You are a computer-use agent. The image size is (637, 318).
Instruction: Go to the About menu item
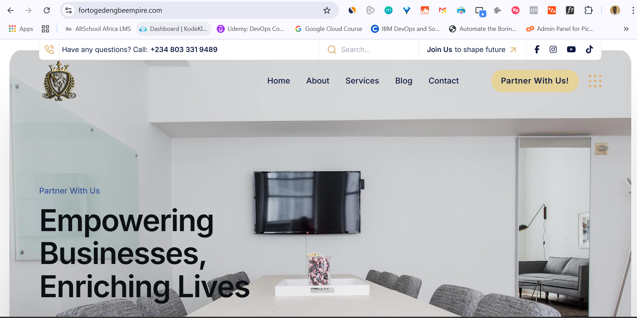(x=318, y=81)
